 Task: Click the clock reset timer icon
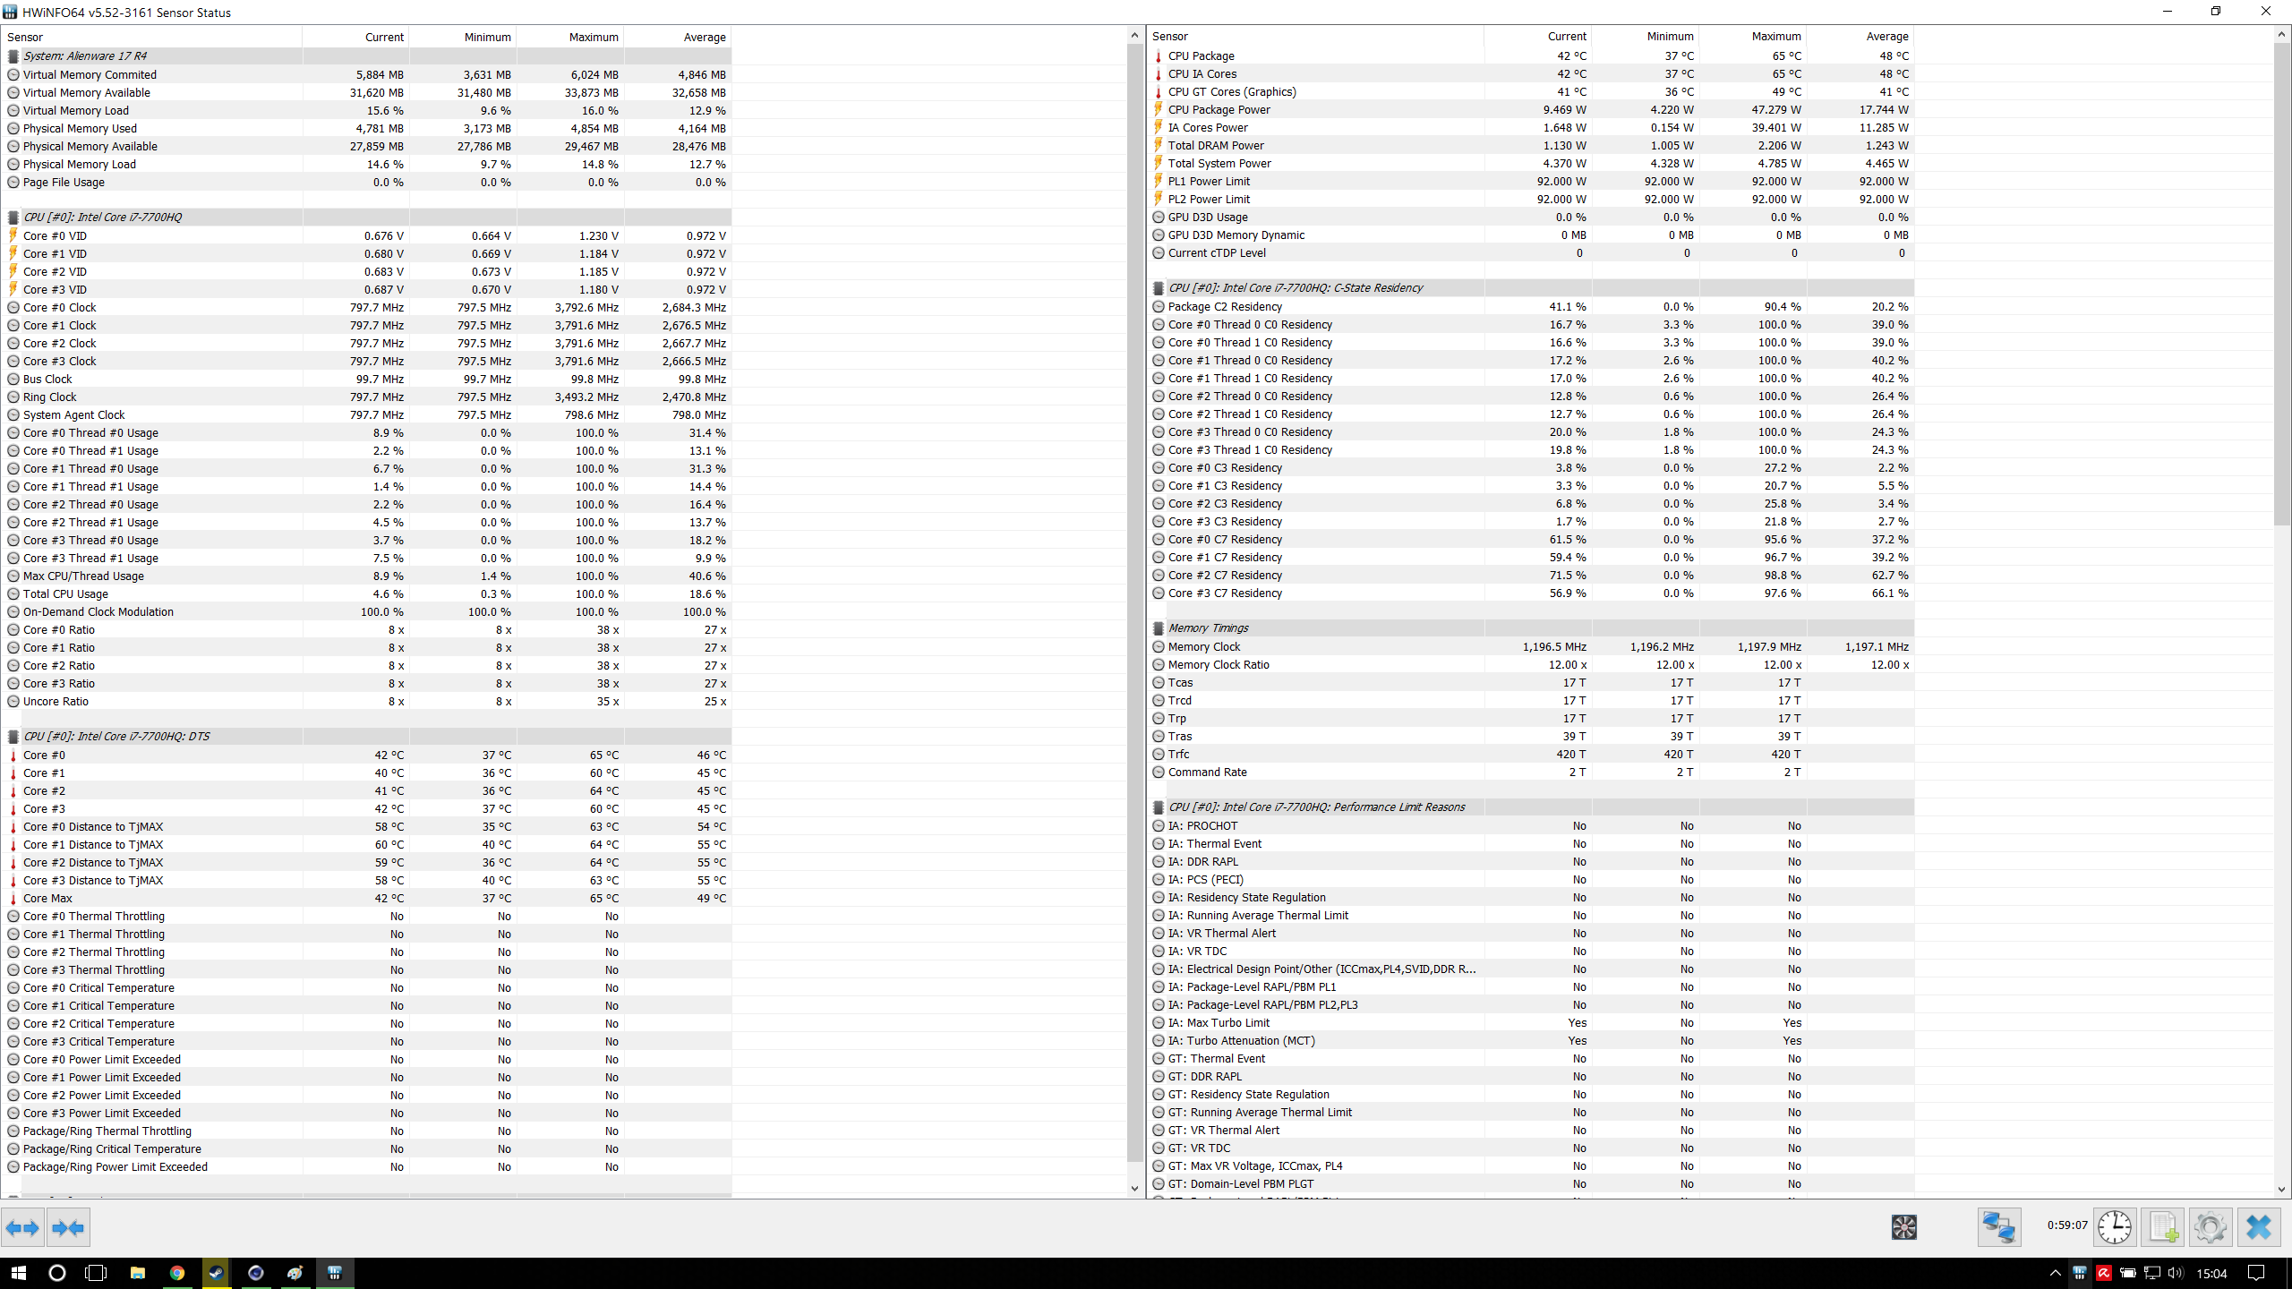pos(2114,1227)
